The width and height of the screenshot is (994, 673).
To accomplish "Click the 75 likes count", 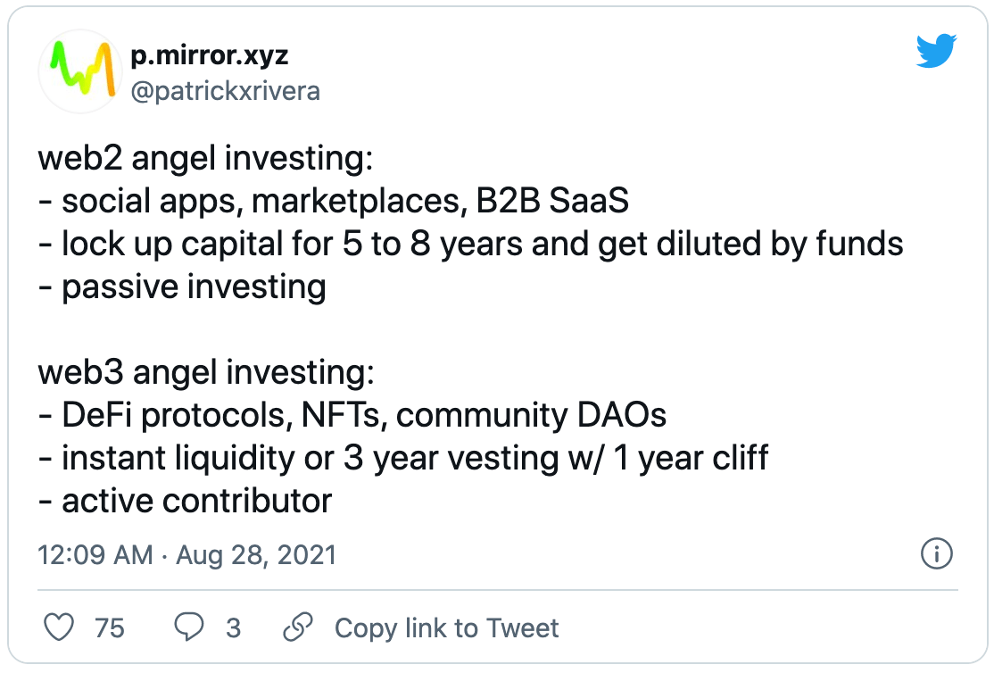I will point(109,627).
